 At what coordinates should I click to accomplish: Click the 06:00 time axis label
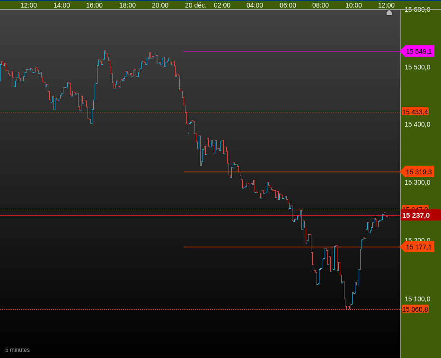(x=288, y=5)
